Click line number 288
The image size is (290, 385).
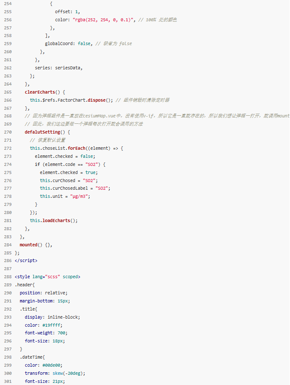point(8,277)
